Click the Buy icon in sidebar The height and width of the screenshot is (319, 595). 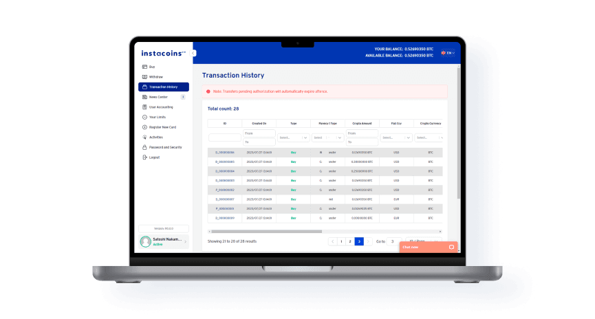(144, 67)
